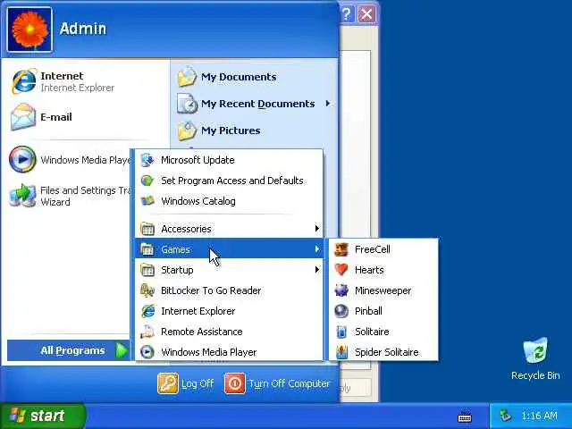Click the My Documents folder icon

point(187,77)
